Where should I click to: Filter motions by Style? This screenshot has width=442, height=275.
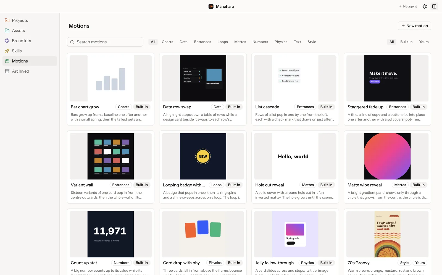(x=312, y=42)
